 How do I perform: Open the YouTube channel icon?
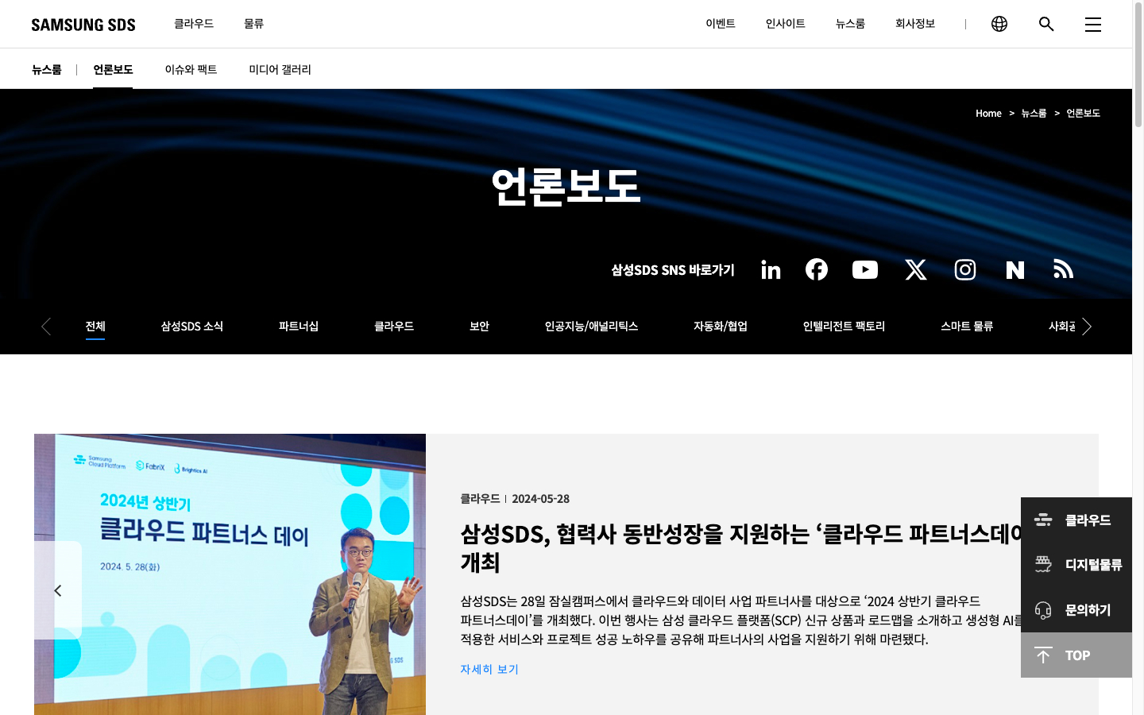pos(865,270)
